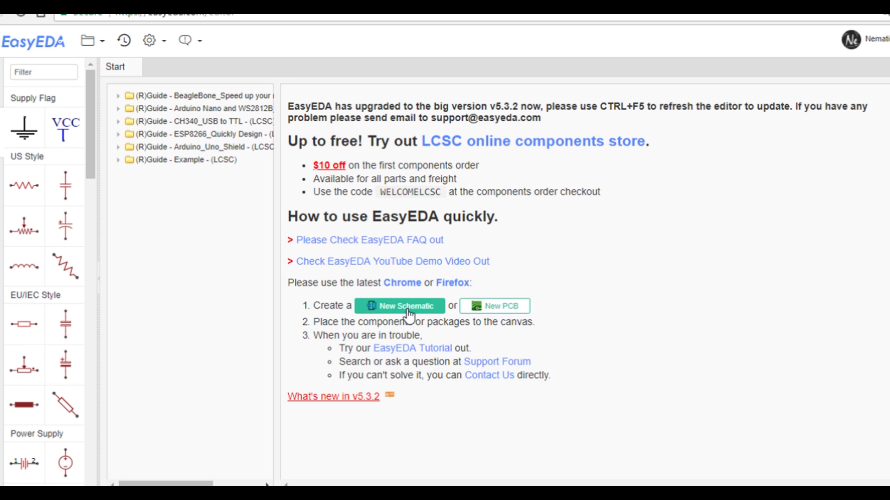The image size is (890, 500).
Task: Click the Contact Us link
Action: point(489,375)
